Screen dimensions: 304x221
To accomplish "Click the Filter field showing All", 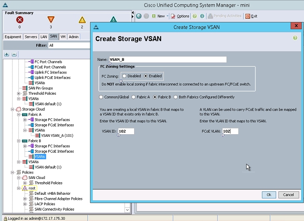I will [x=69, y=45].
